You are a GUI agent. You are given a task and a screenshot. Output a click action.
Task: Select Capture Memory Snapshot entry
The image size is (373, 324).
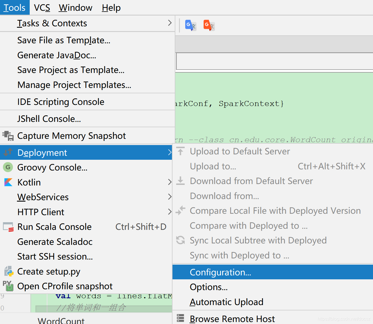pos(87,136)
